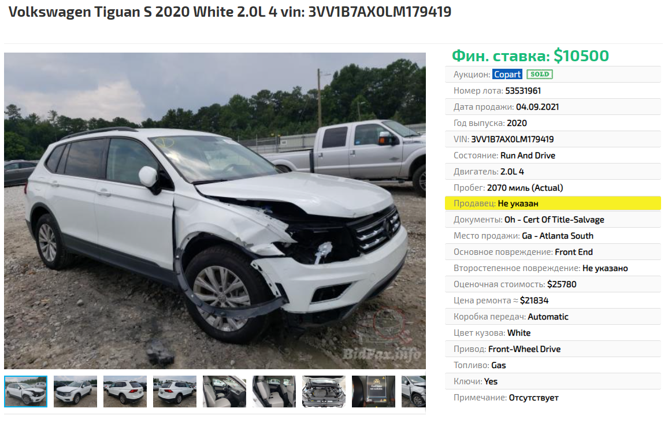Open the main damaged Tiguan photo
This screenshot has height=423, width=668.
coord(215,210)
